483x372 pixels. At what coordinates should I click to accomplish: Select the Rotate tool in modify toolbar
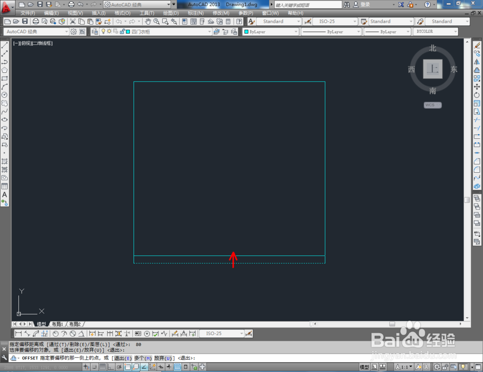coord(477,95)
